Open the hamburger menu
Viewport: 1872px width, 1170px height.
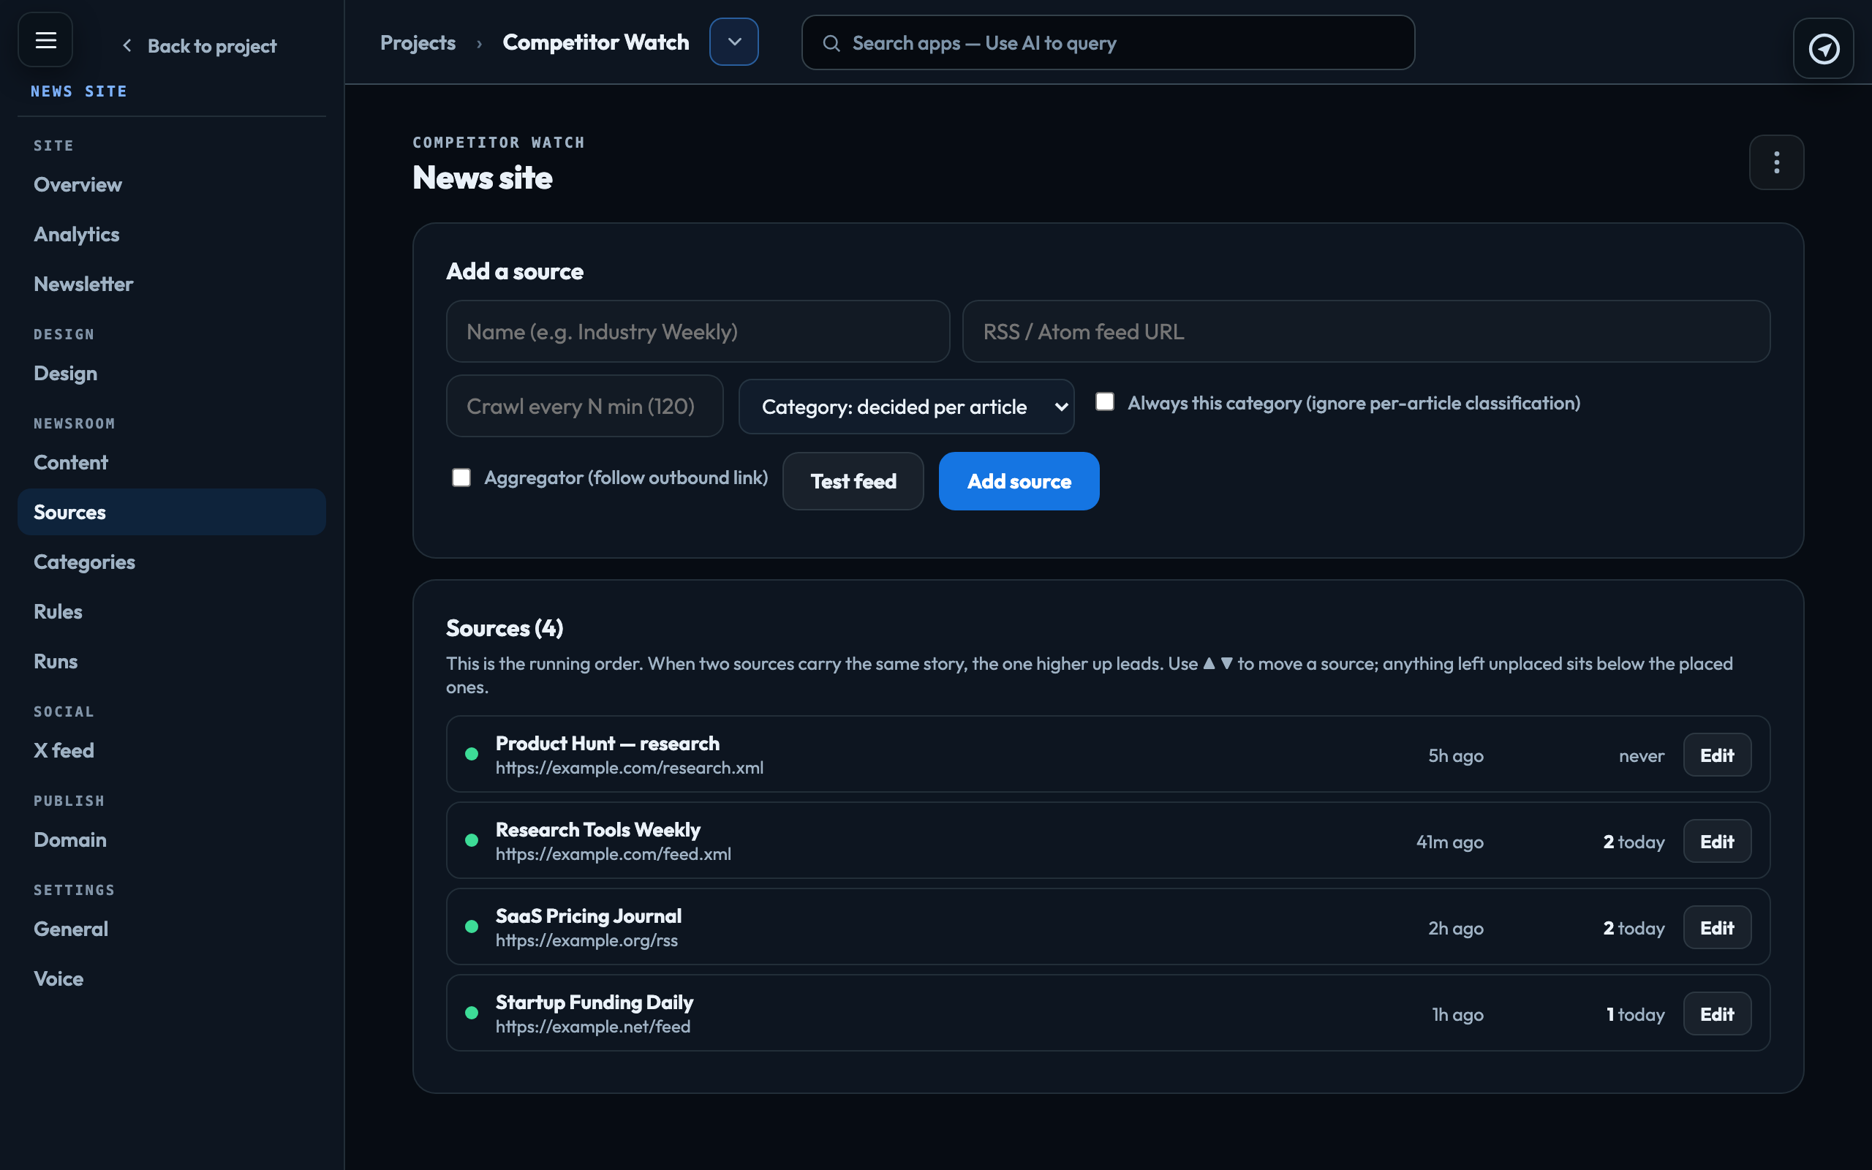coord(45,39)
